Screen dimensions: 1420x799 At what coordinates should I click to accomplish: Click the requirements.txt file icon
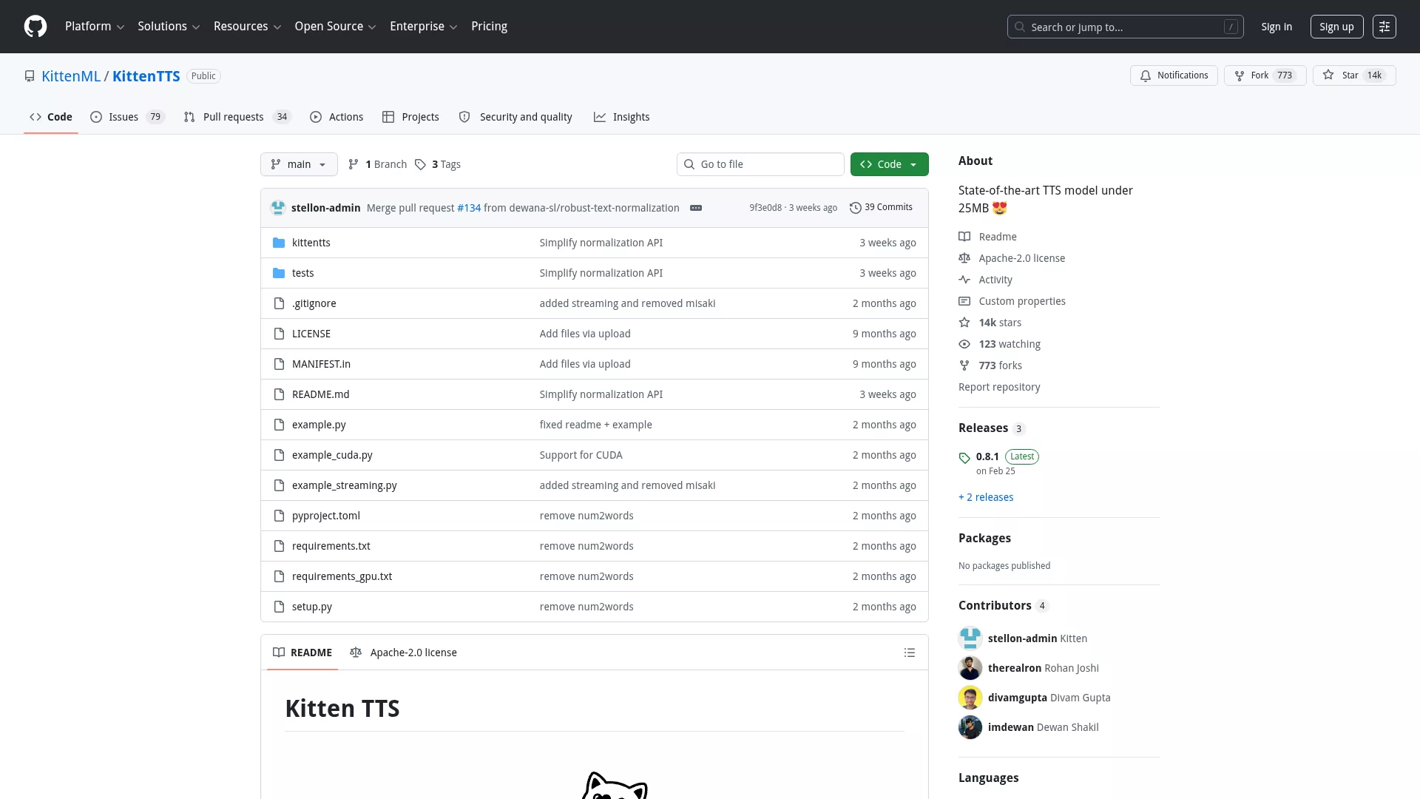click(279, 546)
